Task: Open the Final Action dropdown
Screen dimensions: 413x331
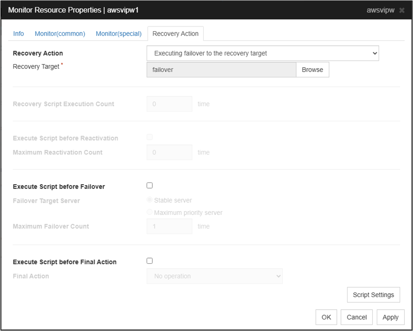Action: (x=214, y=276)
